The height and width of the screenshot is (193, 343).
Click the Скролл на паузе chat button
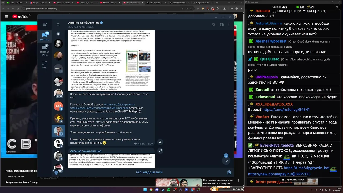(x=293, y=180)
